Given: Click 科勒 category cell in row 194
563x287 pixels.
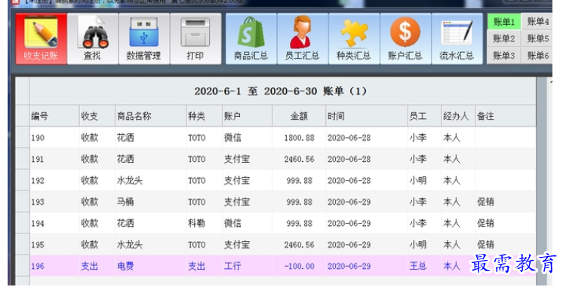Looking at the screenshot, I should click(x=197, y=224).
